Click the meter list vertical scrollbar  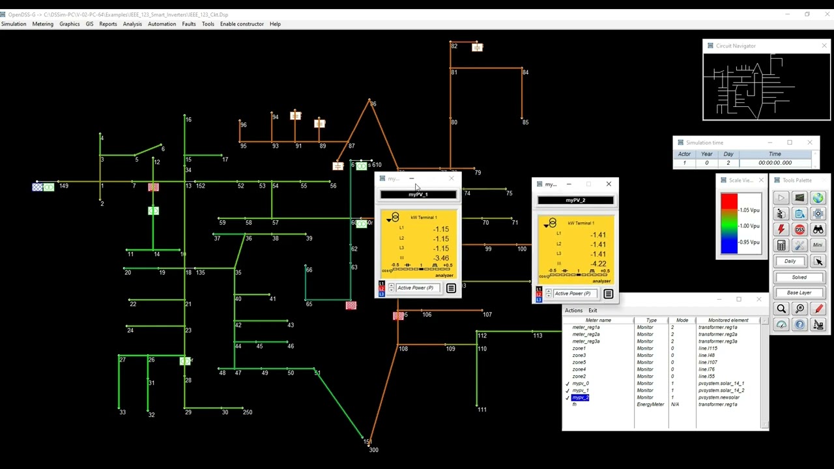(765, 373)
